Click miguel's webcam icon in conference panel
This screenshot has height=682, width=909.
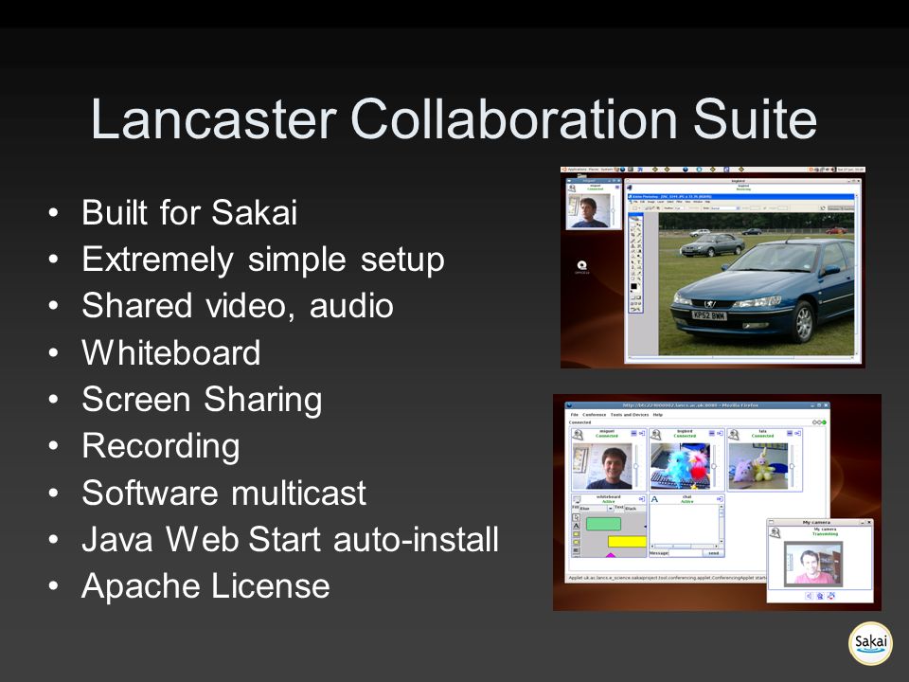click(x=578, y=435)
